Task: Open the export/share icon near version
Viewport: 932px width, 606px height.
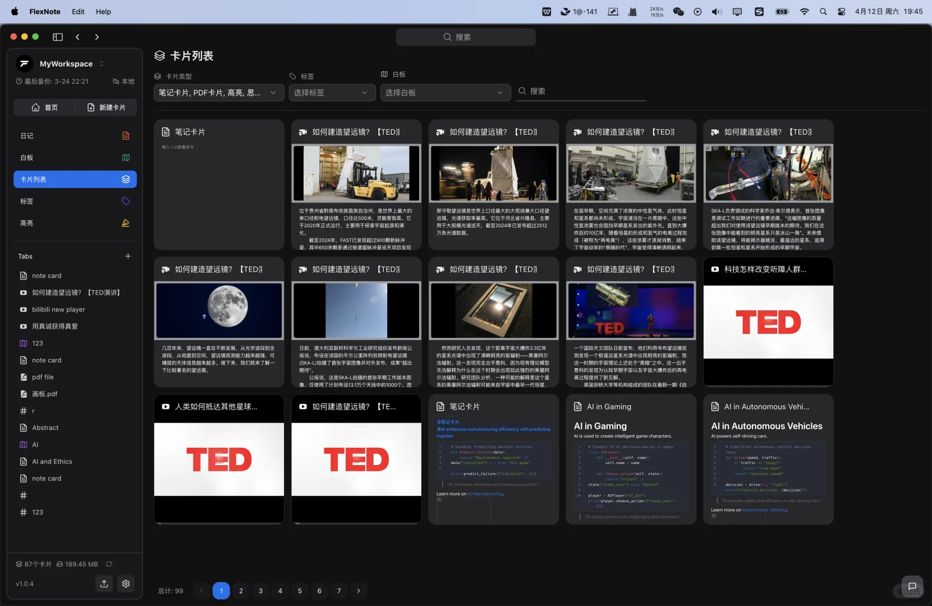Action: [104, 584]
